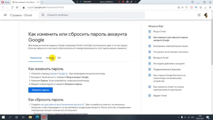Reload the current page

click(x=12, y=7)
